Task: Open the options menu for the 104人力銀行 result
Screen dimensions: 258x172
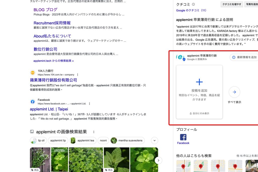Action: (x=78, y=75)
